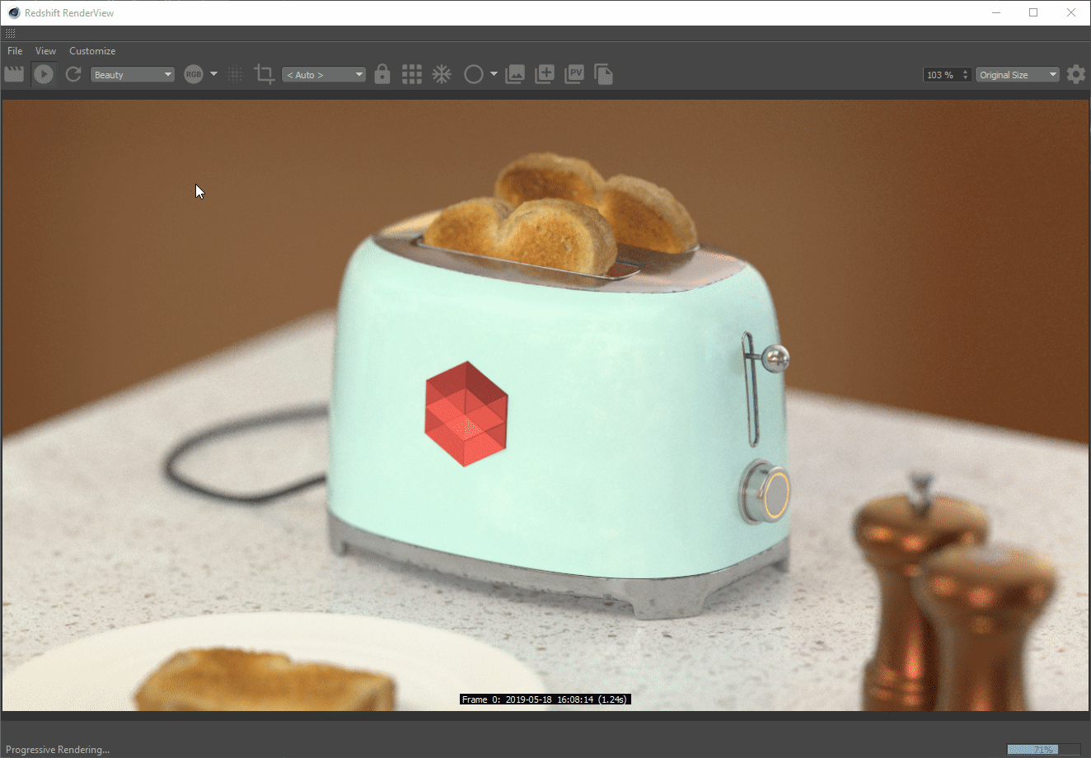Click the zoom percentage stepper arrows
Image resolution: width=1091 pixels, height=758 pixels.
966,74
